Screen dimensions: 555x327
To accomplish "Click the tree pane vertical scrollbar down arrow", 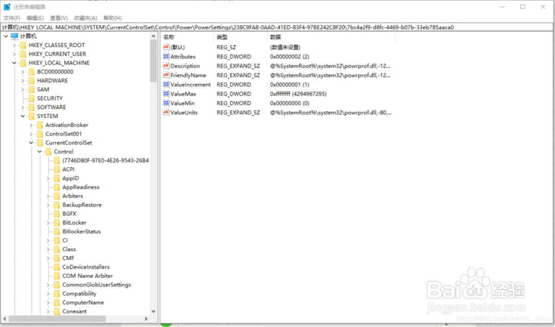I will tap(154, 312).
